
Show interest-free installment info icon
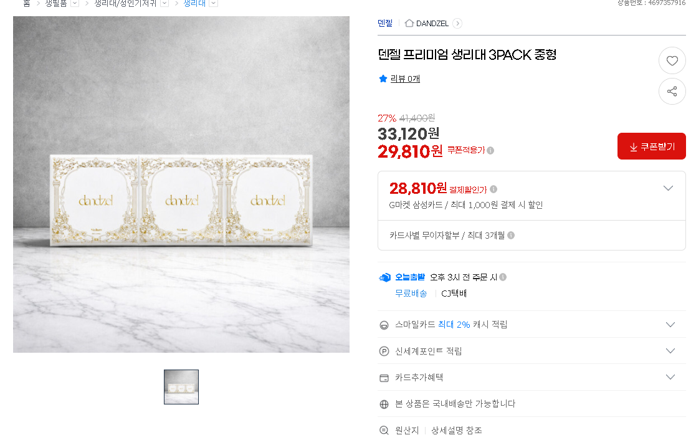[511, 235]
